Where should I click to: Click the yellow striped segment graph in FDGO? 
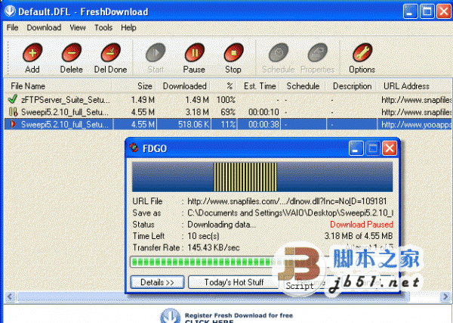(x=245, y=177)
